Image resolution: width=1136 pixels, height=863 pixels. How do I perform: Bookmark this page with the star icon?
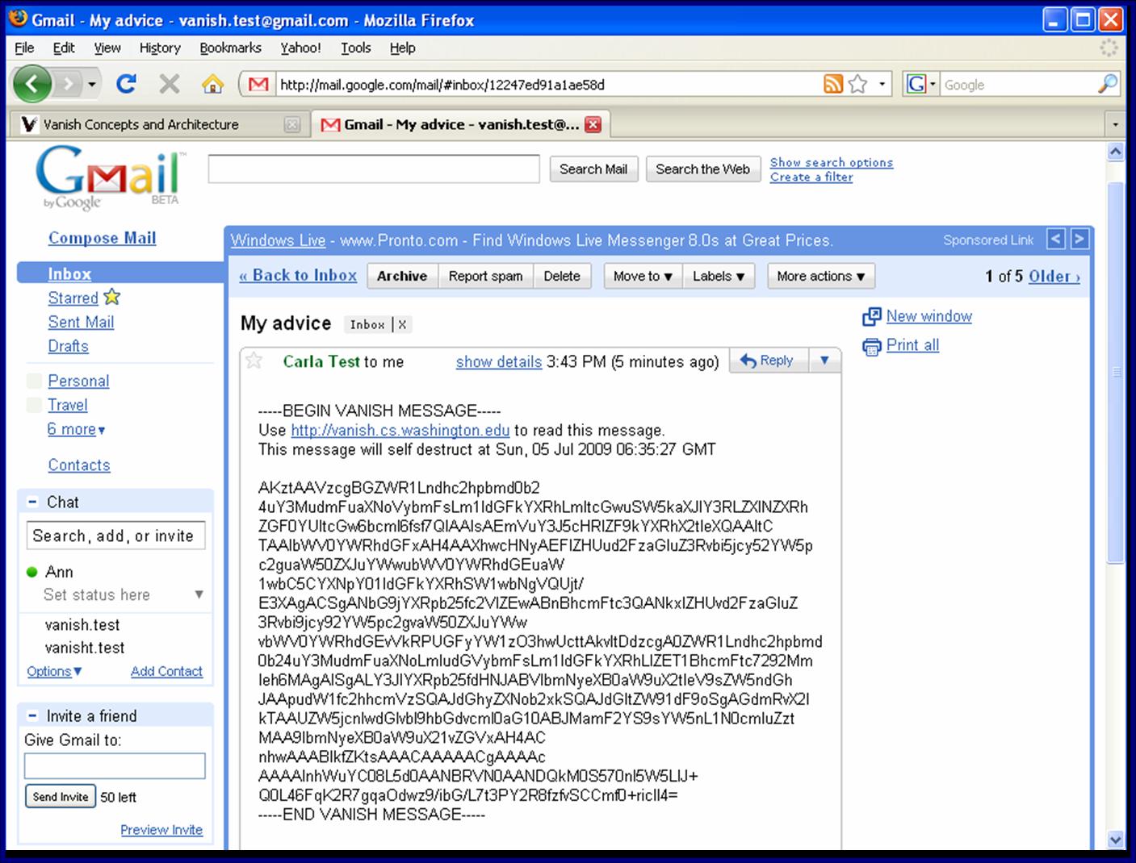pyautogui.click(x=858, y=84)
